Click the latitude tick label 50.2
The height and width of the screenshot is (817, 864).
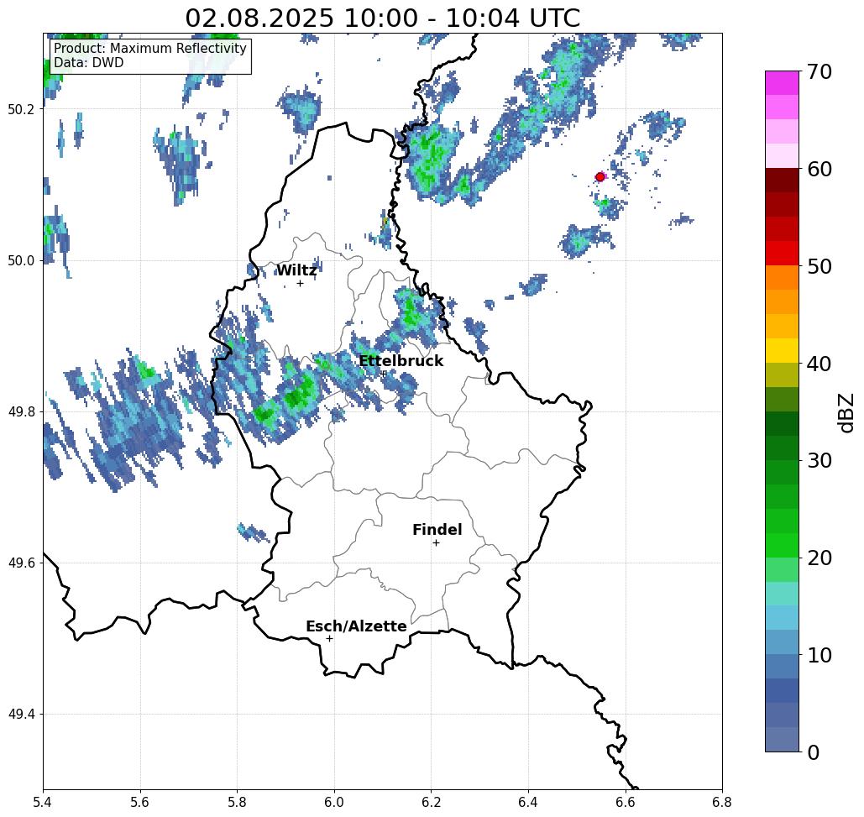click(21, 109)
